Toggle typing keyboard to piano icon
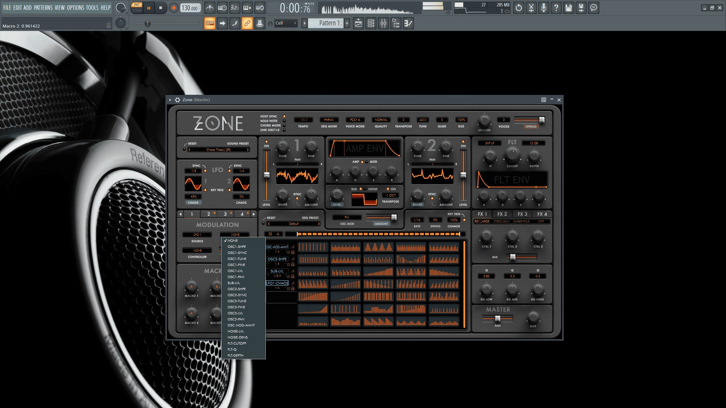 [x=210, y=23]
